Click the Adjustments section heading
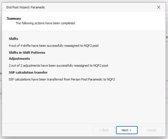The width and height of the screenshot is (168, 139). click(19, 59)
